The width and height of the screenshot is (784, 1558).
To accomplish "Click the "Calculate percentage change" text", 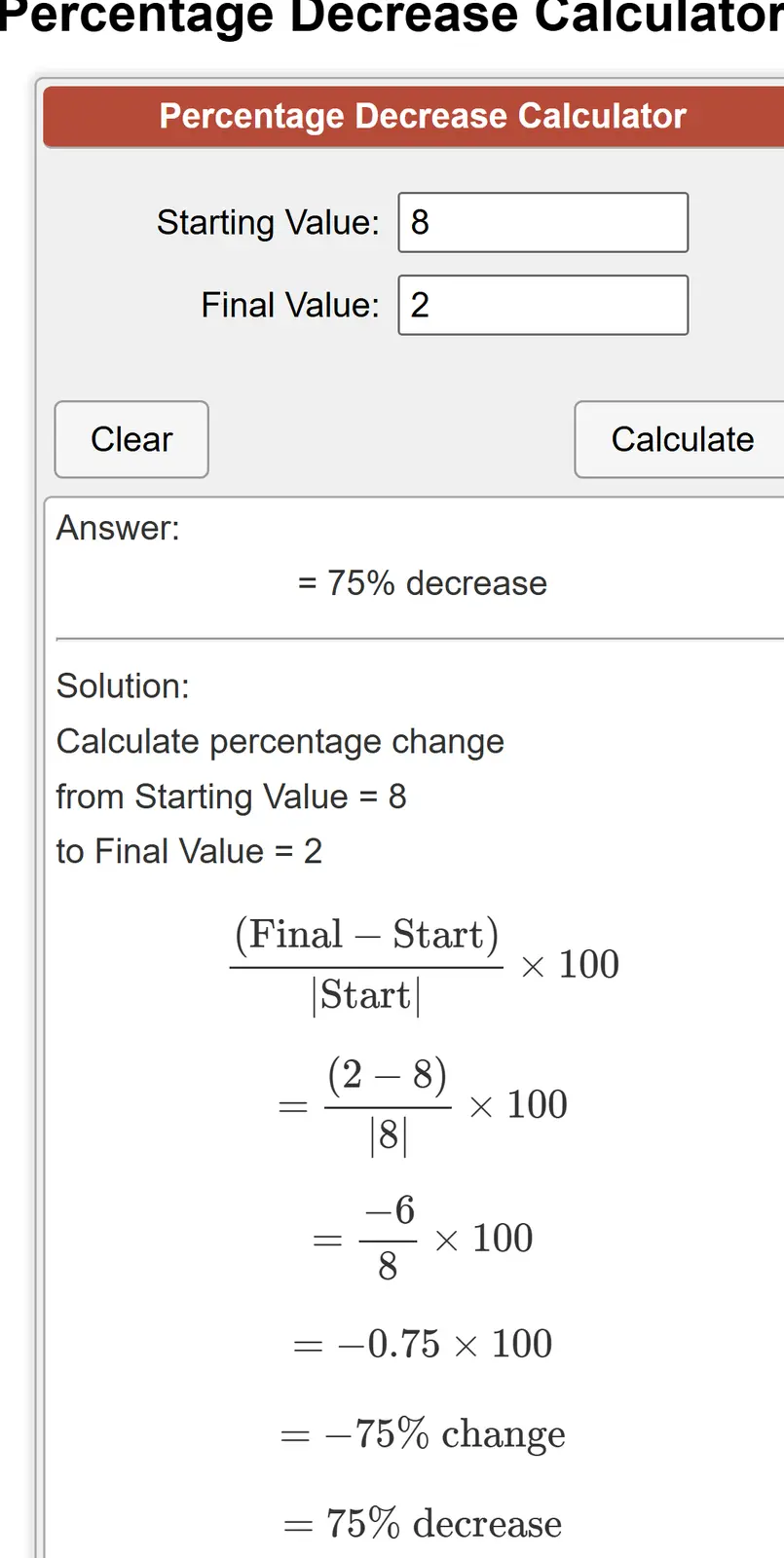I will point(280,742).
